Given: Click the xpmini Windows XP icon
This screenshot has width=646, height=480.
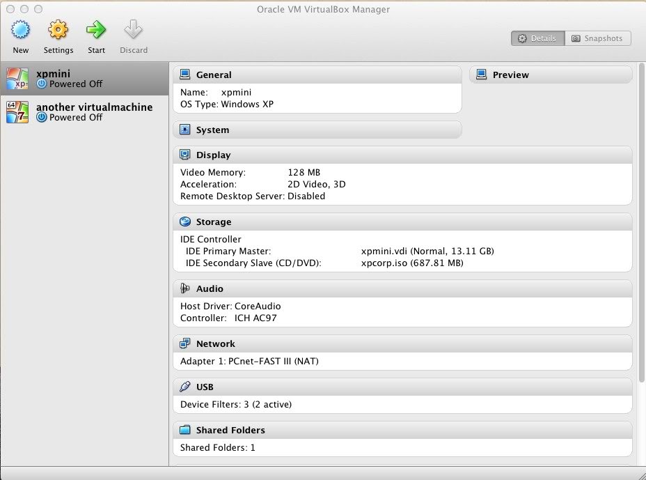Looking at the screenshot, I should coord(17,79).
